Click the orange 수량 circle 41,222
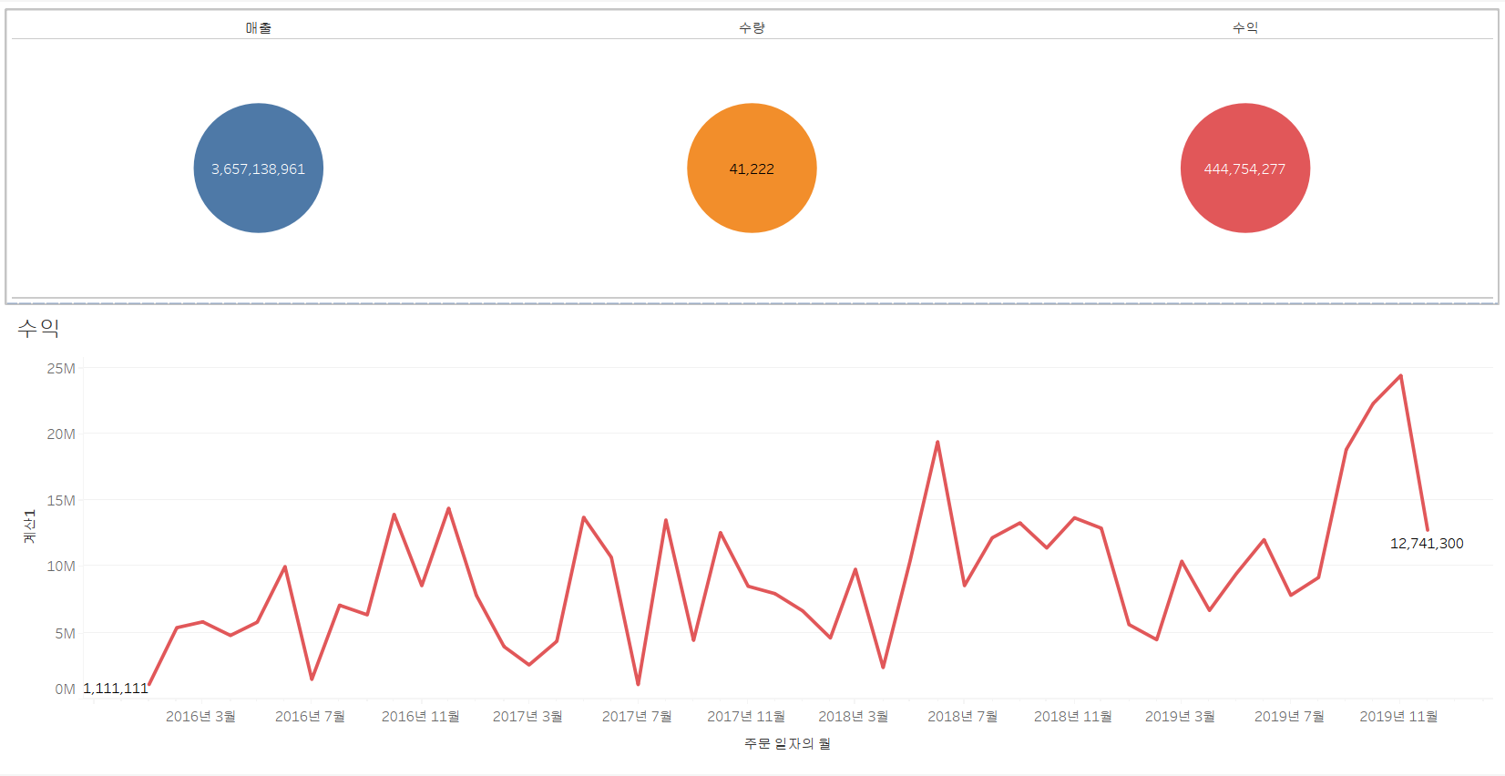Image resolution: width=1505 pixels, height=776 pixels. tap(752, 168)
